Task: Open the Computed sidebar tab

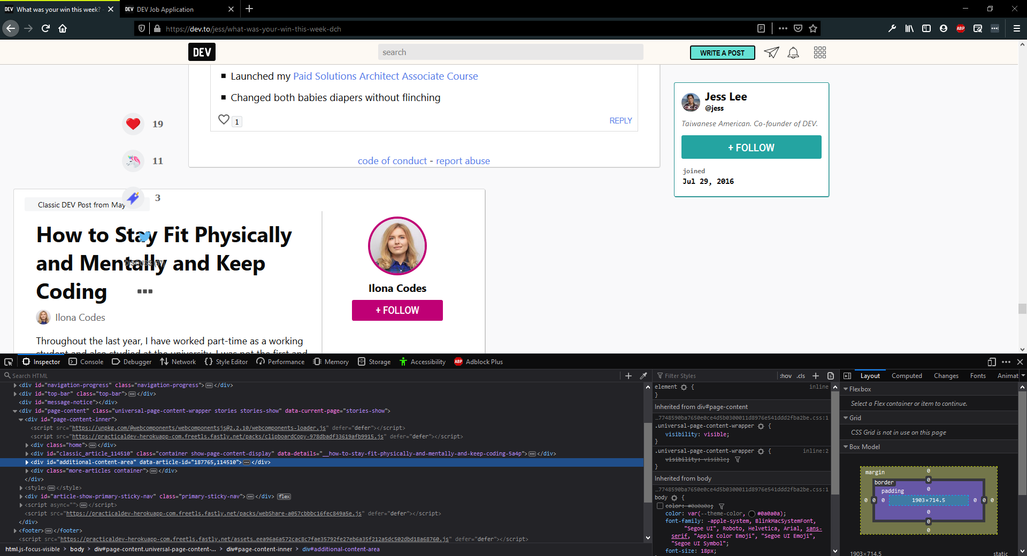Action: [x=907, y=376]
